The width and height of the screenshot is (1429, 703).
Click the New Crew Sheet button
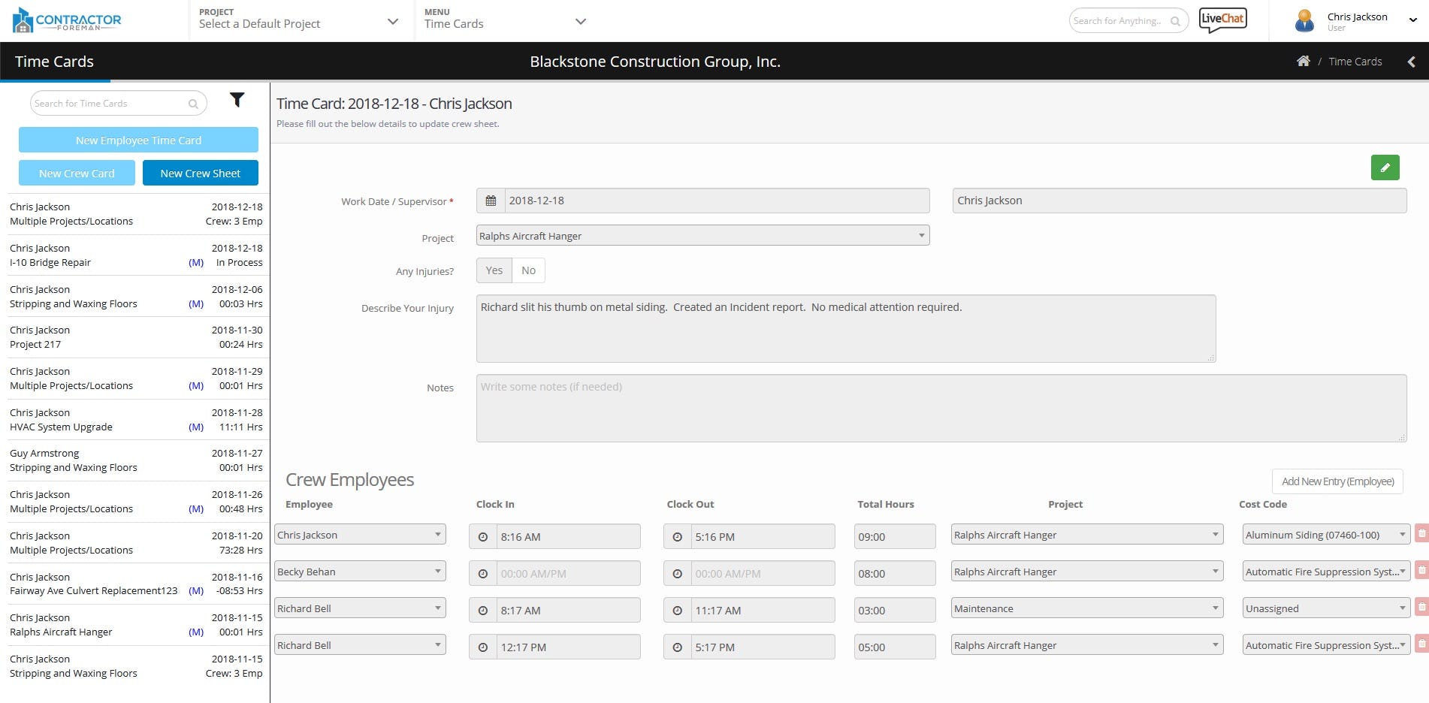(x=200, y=173)
